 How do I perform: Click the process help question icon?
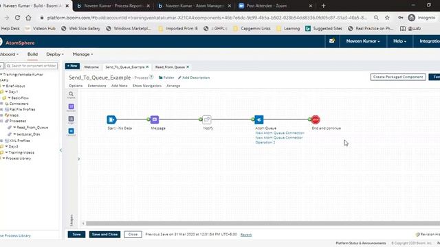151,78
